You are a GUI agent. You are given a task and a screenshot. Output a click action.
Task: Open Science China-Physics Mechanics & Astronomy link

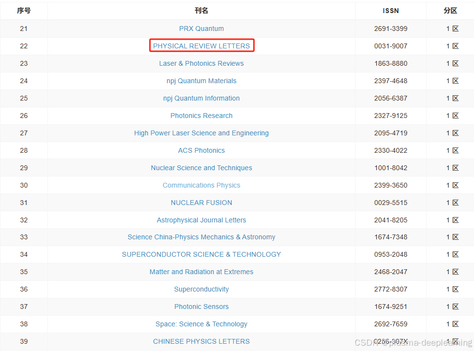(201, 237)
